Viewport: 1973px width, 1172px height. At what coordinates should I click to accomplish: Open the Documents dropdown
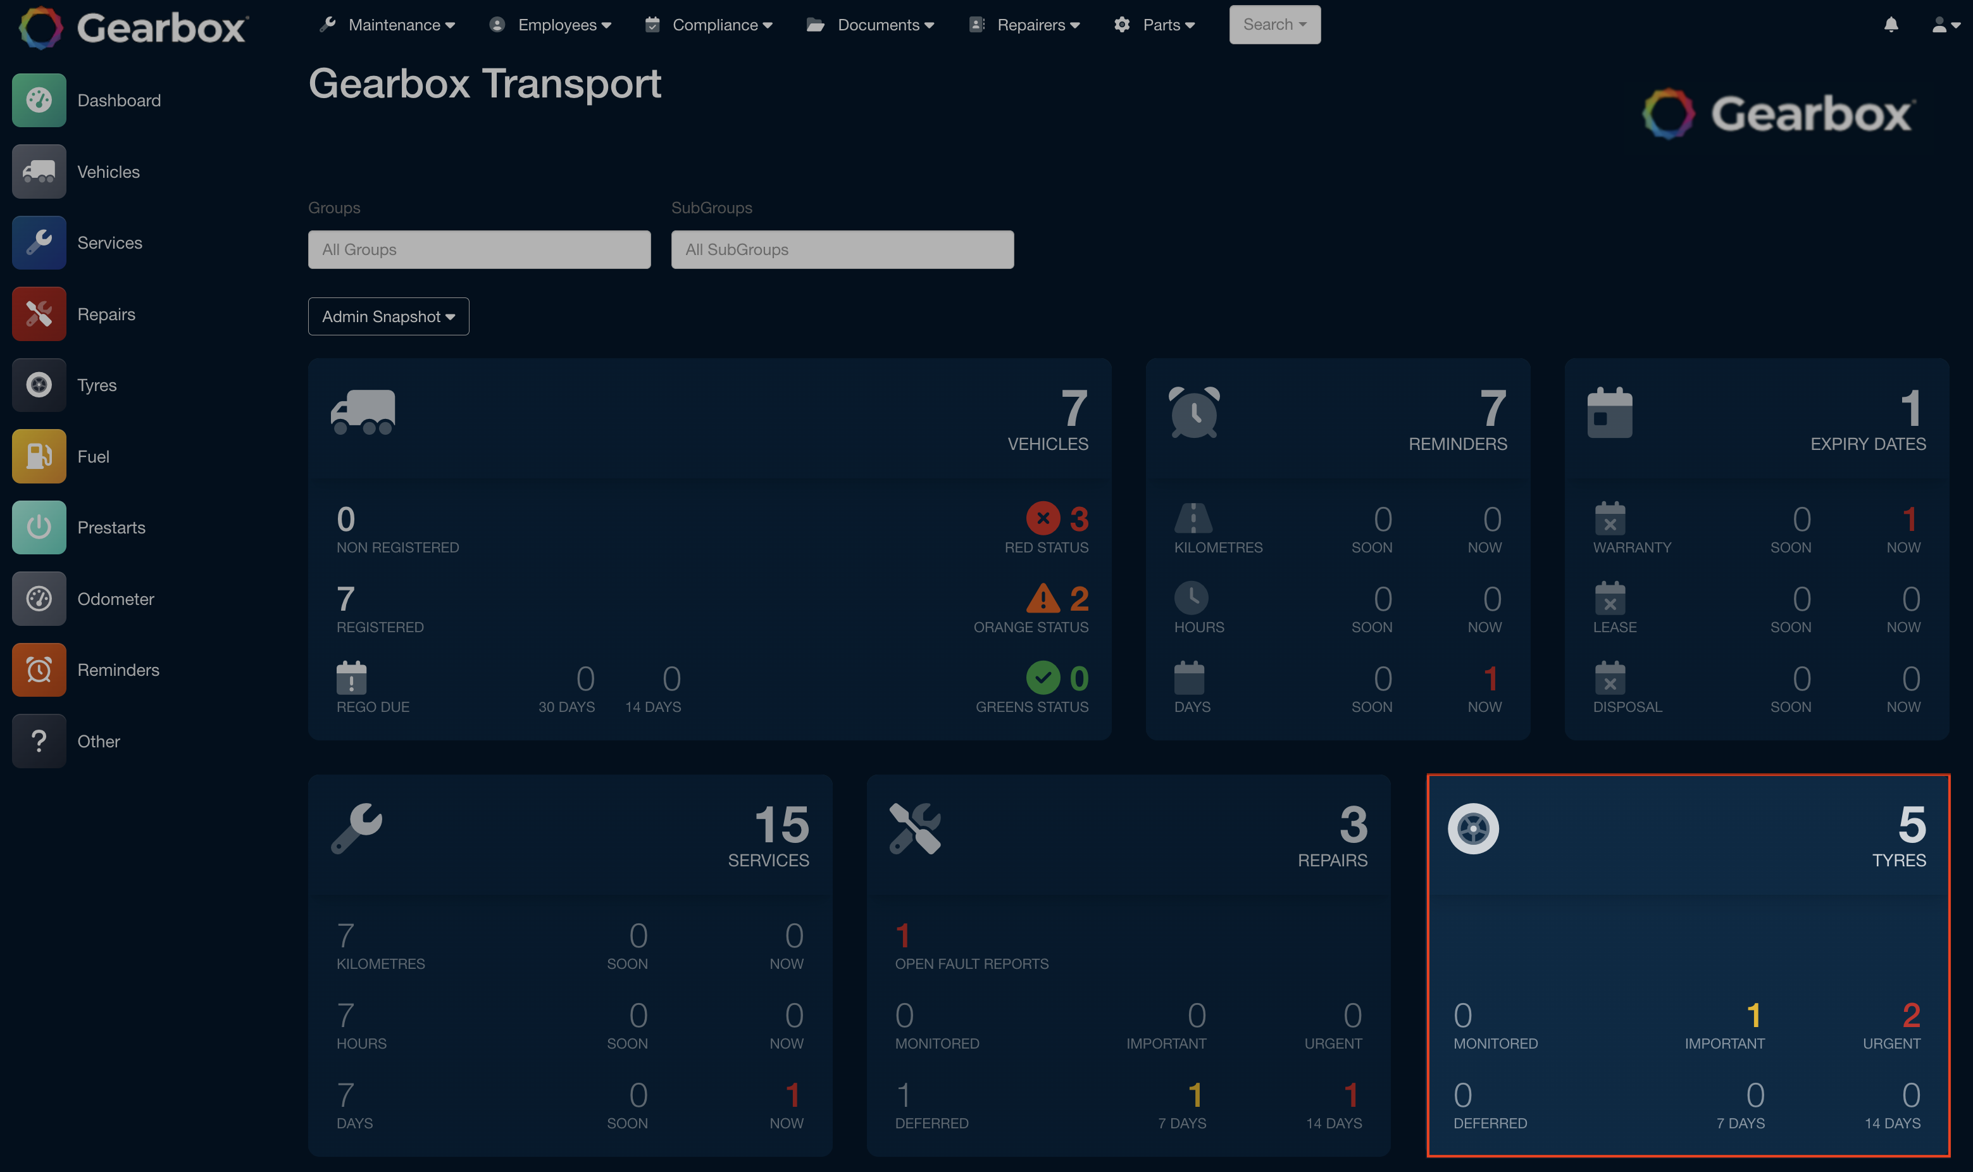click(870, 25)
